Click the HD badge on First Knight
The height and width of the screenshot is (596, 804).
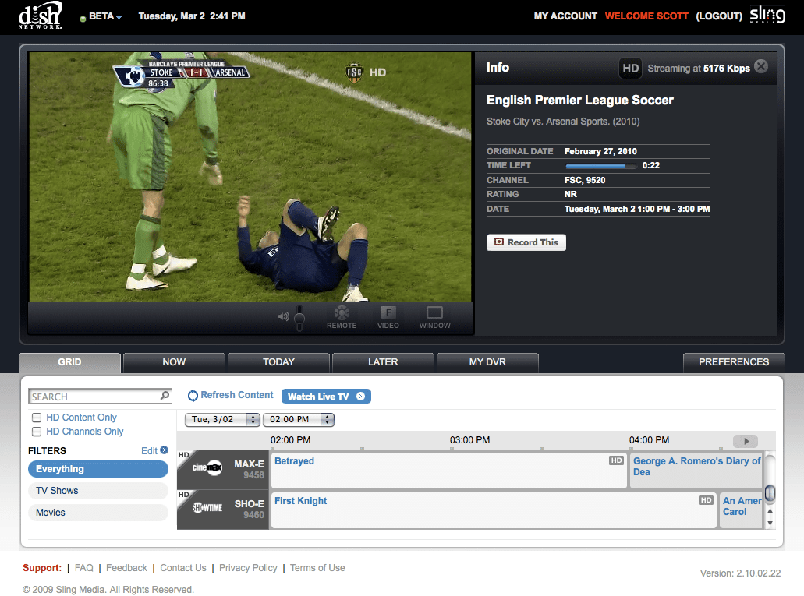(706, 500)
